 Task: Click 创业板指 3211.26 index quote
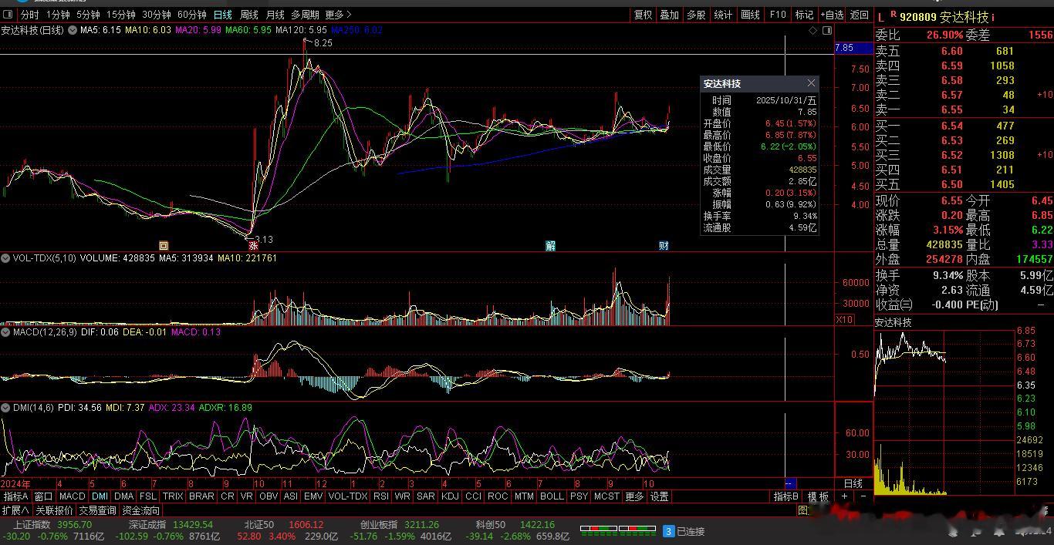[400, 525]
